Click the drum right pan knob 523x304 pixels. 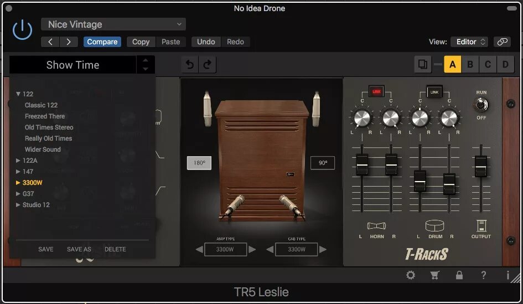pyautogui.click(x=449, y=118)
